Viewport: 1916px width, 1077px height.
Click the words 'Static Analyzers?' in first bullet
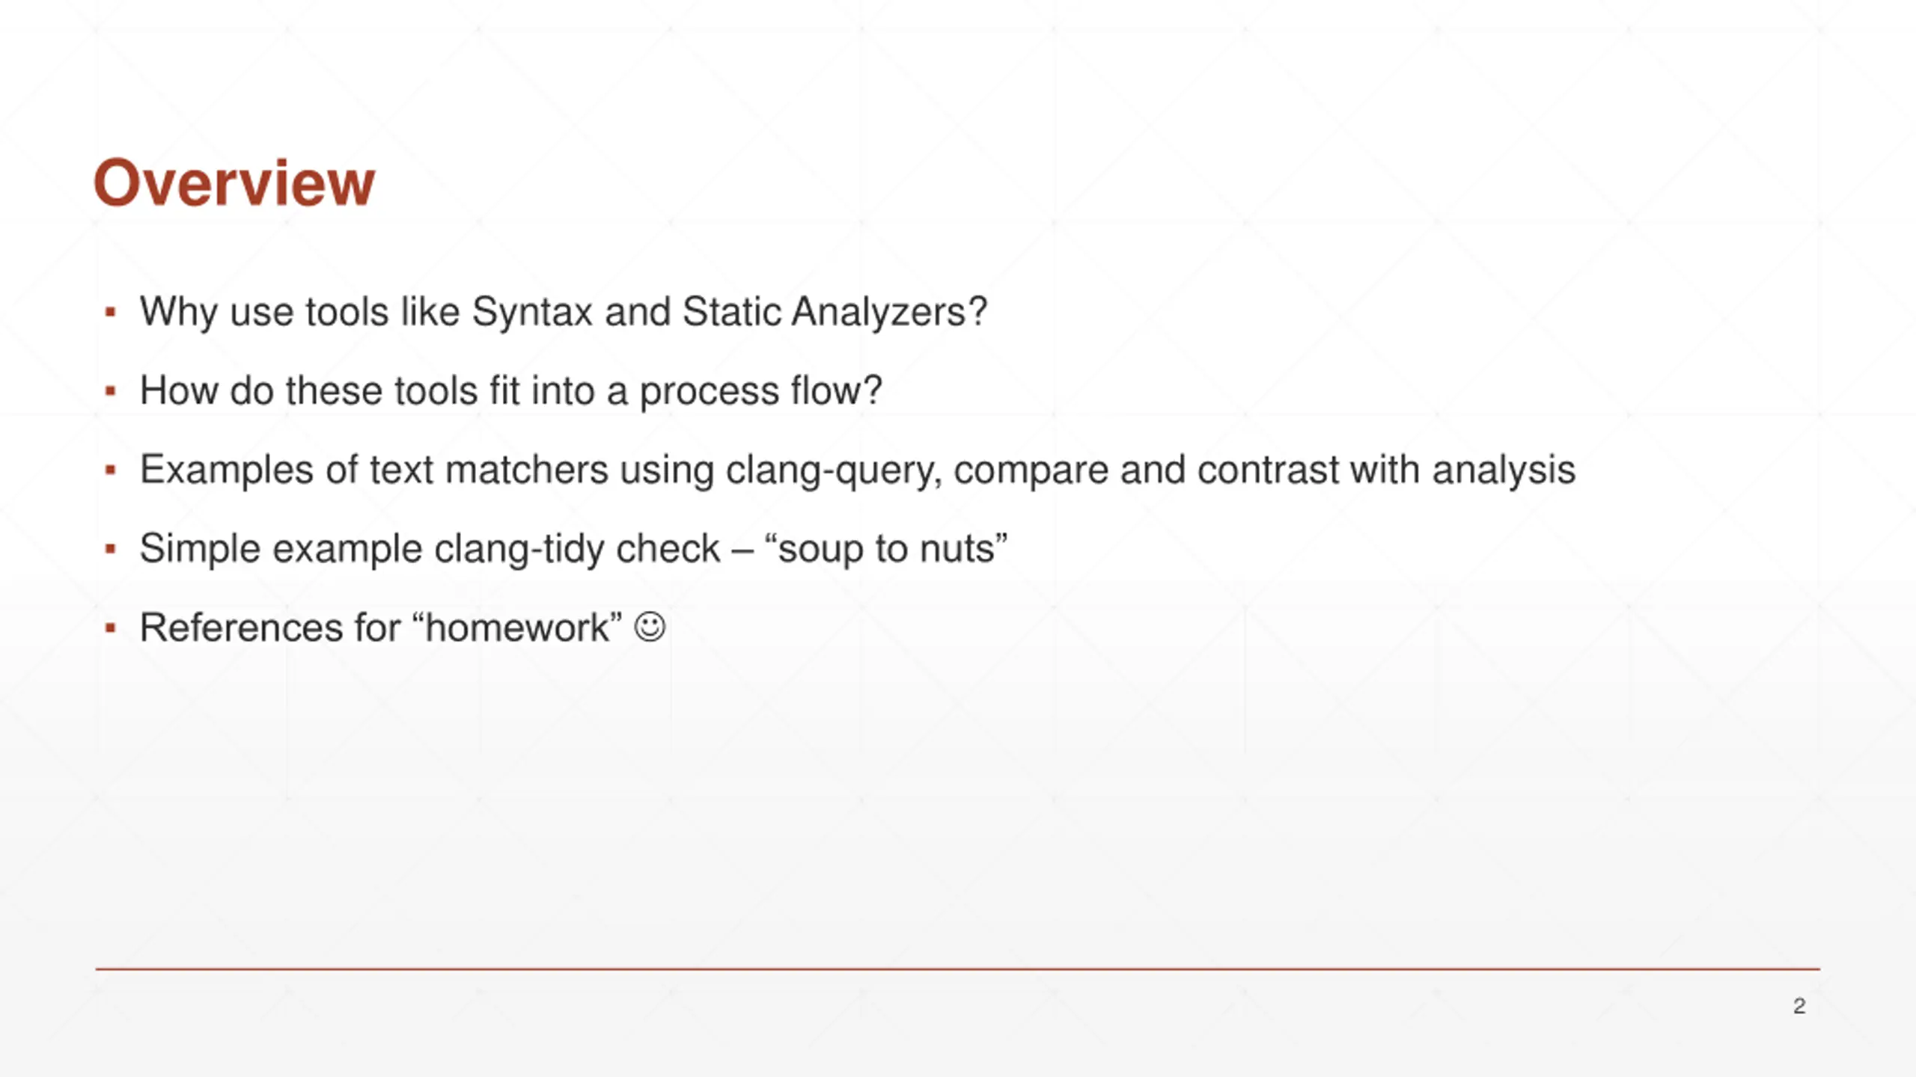click(x=835, y=313)
